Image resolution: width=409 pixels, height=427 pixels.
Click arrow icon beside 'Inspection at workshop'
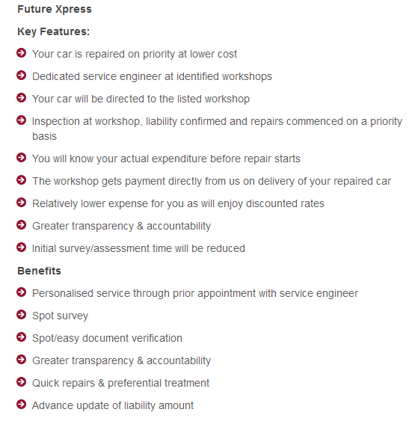pos(21,120)
